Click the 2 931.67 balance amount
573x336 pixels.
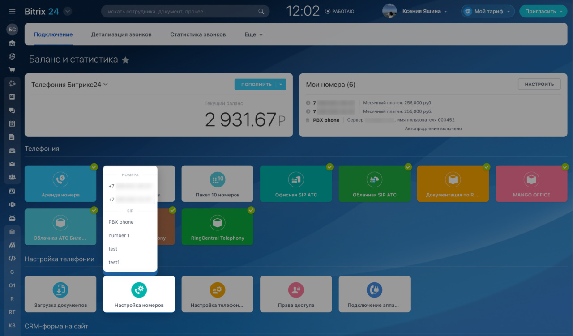245,119
